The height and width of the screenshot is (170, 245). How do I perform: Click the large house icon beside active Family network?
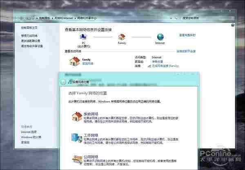pos(74,61)
